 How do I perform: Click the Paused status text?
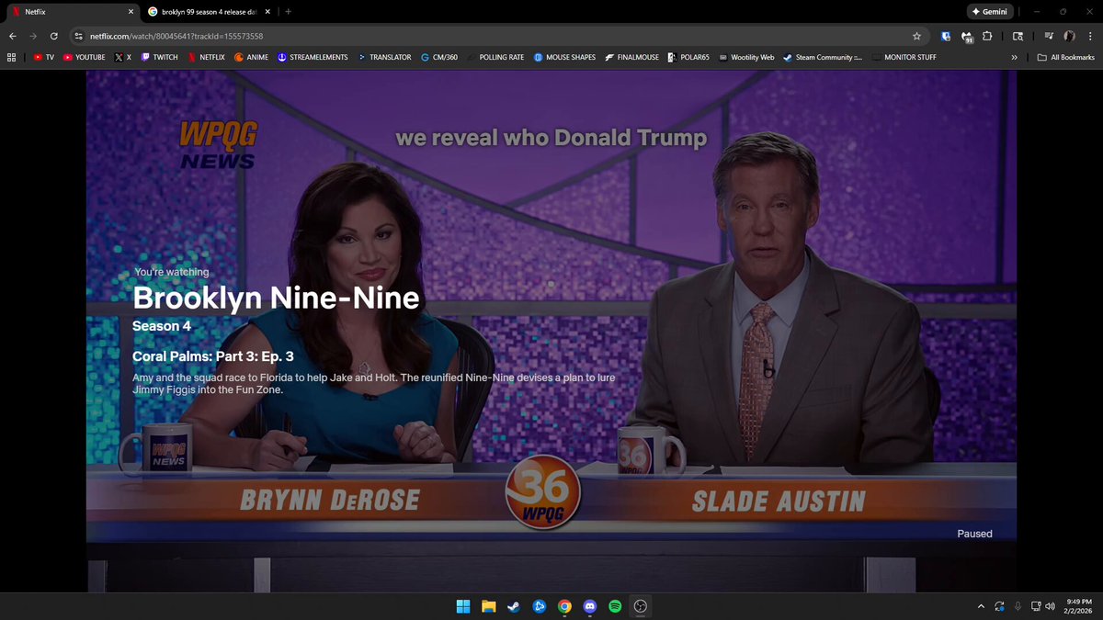974,534
